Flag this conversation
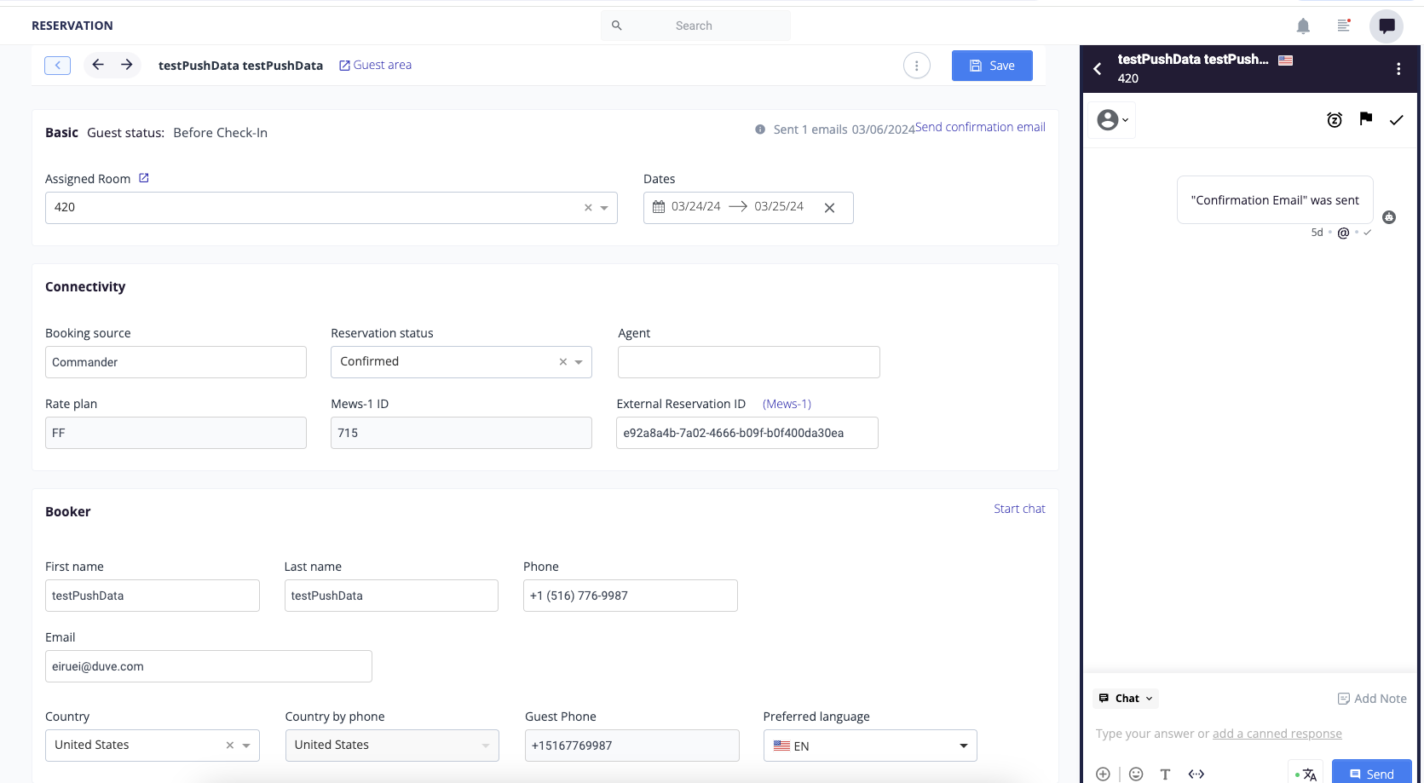This screenshot has height=783, width=1424. coord(1366,118)
